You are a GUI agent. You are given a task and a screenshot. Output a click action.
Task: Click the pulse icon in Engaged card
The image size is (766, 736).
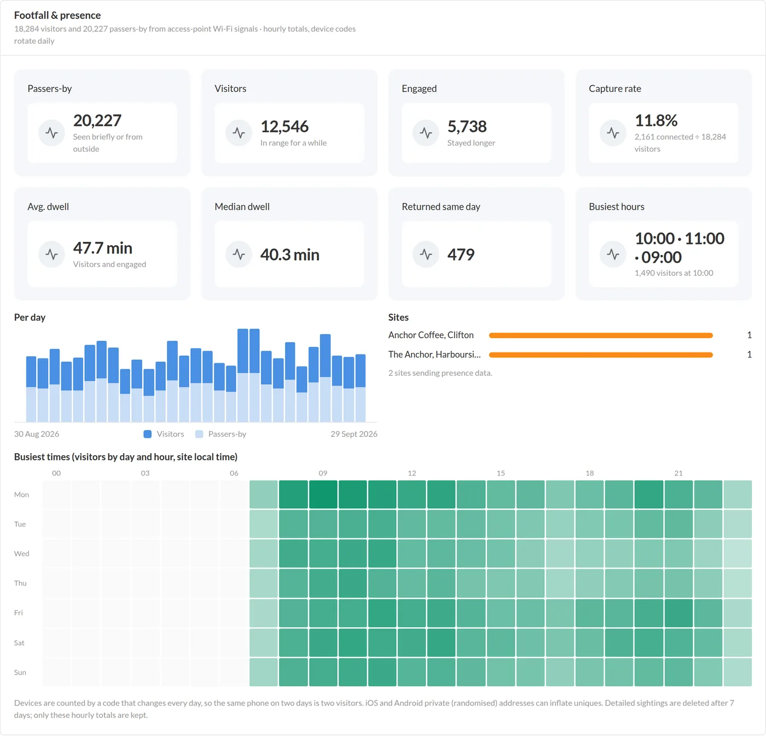[x=426, y=133]
